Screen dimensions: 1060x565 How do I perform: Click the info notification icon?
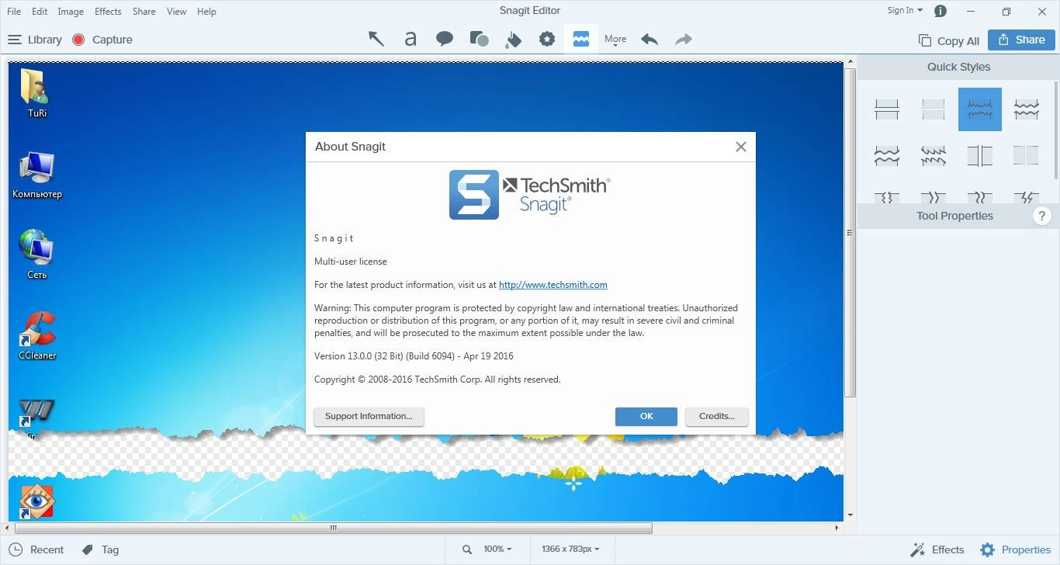[940, 11]
